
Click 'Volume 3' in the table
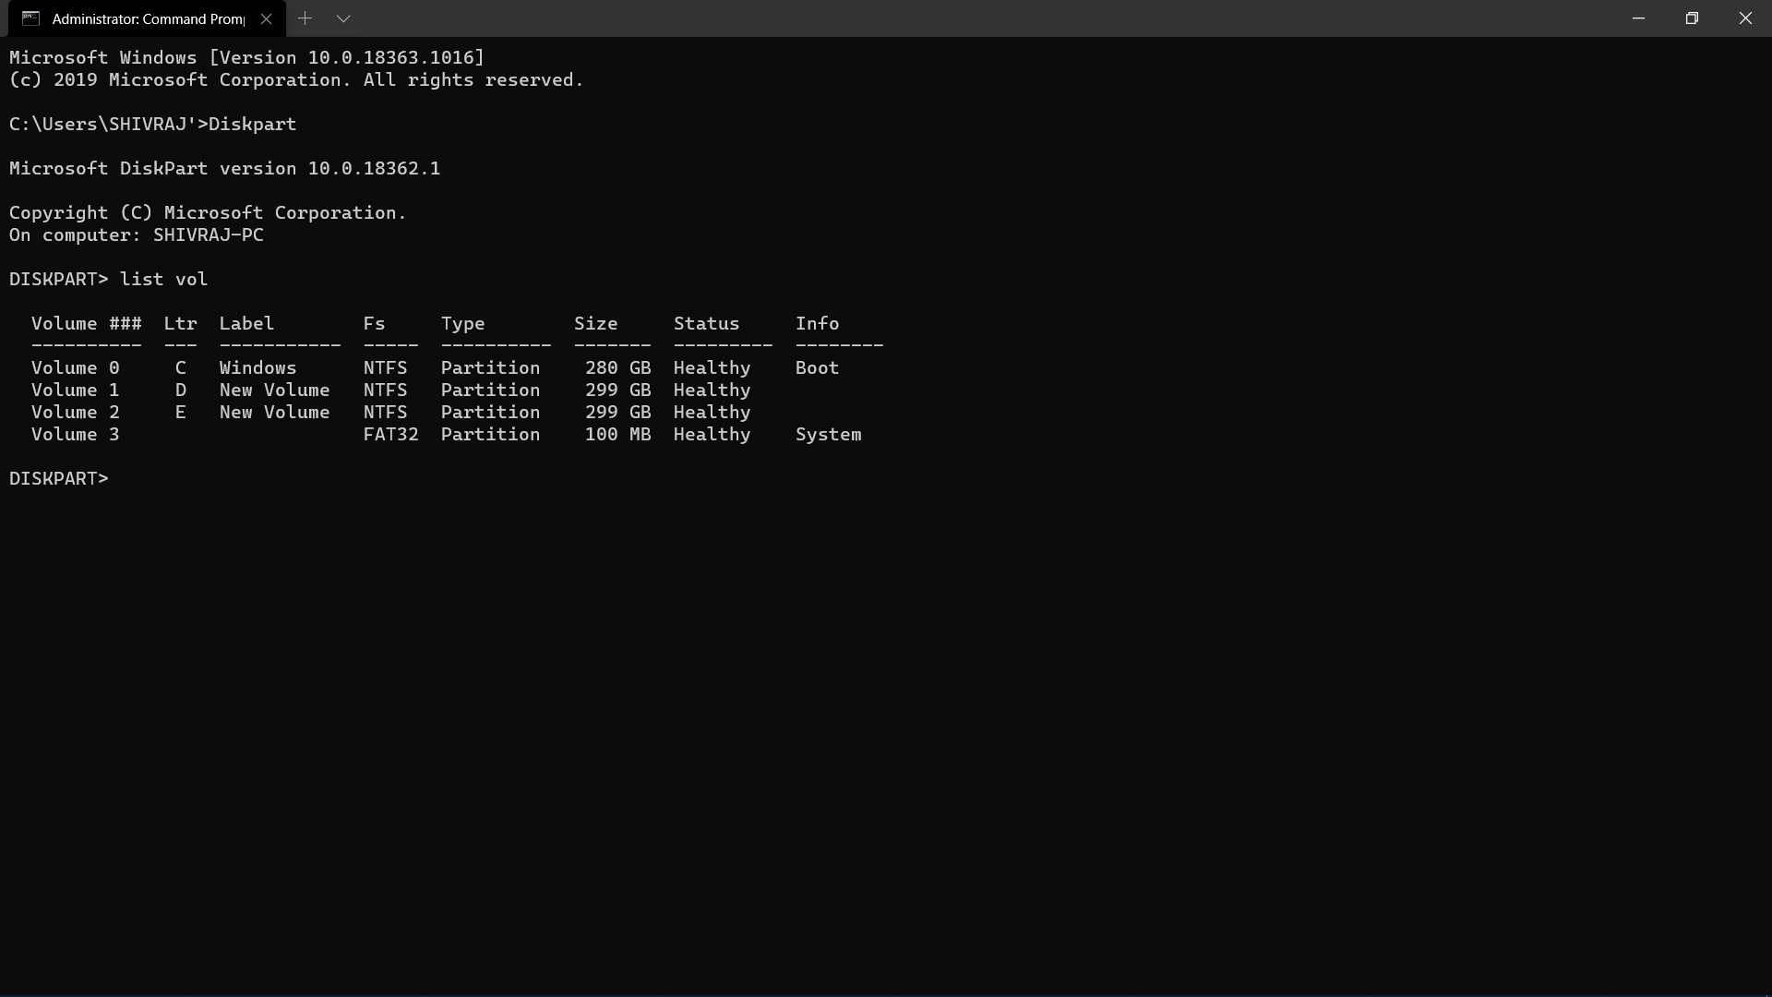click(75, 434)
